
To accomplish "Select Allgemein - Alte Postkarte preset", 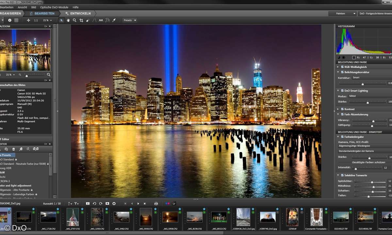I will click(16, 190).
